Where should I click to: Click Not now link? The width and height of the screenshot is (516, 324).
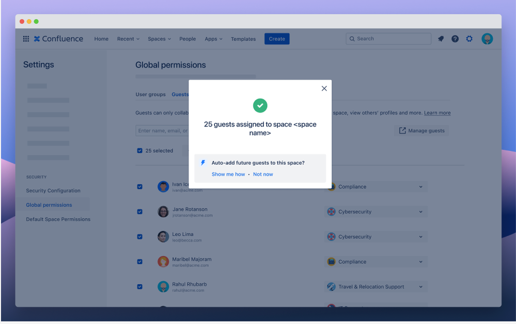tap(263, 174)
